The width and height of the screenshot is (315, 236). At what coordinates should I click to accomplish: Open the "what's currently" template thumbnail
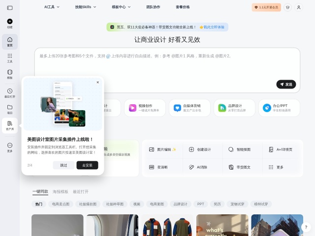pyautogui.click(x=222, y=225)
